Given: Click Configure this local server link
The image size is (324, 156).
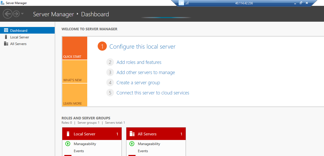Looking at the screenshot, I should pyautogui.click(x=142, y=47).
